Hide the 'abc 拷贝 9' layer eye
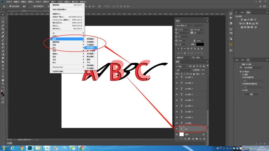 pyautogui.click(x=177, y=77)
